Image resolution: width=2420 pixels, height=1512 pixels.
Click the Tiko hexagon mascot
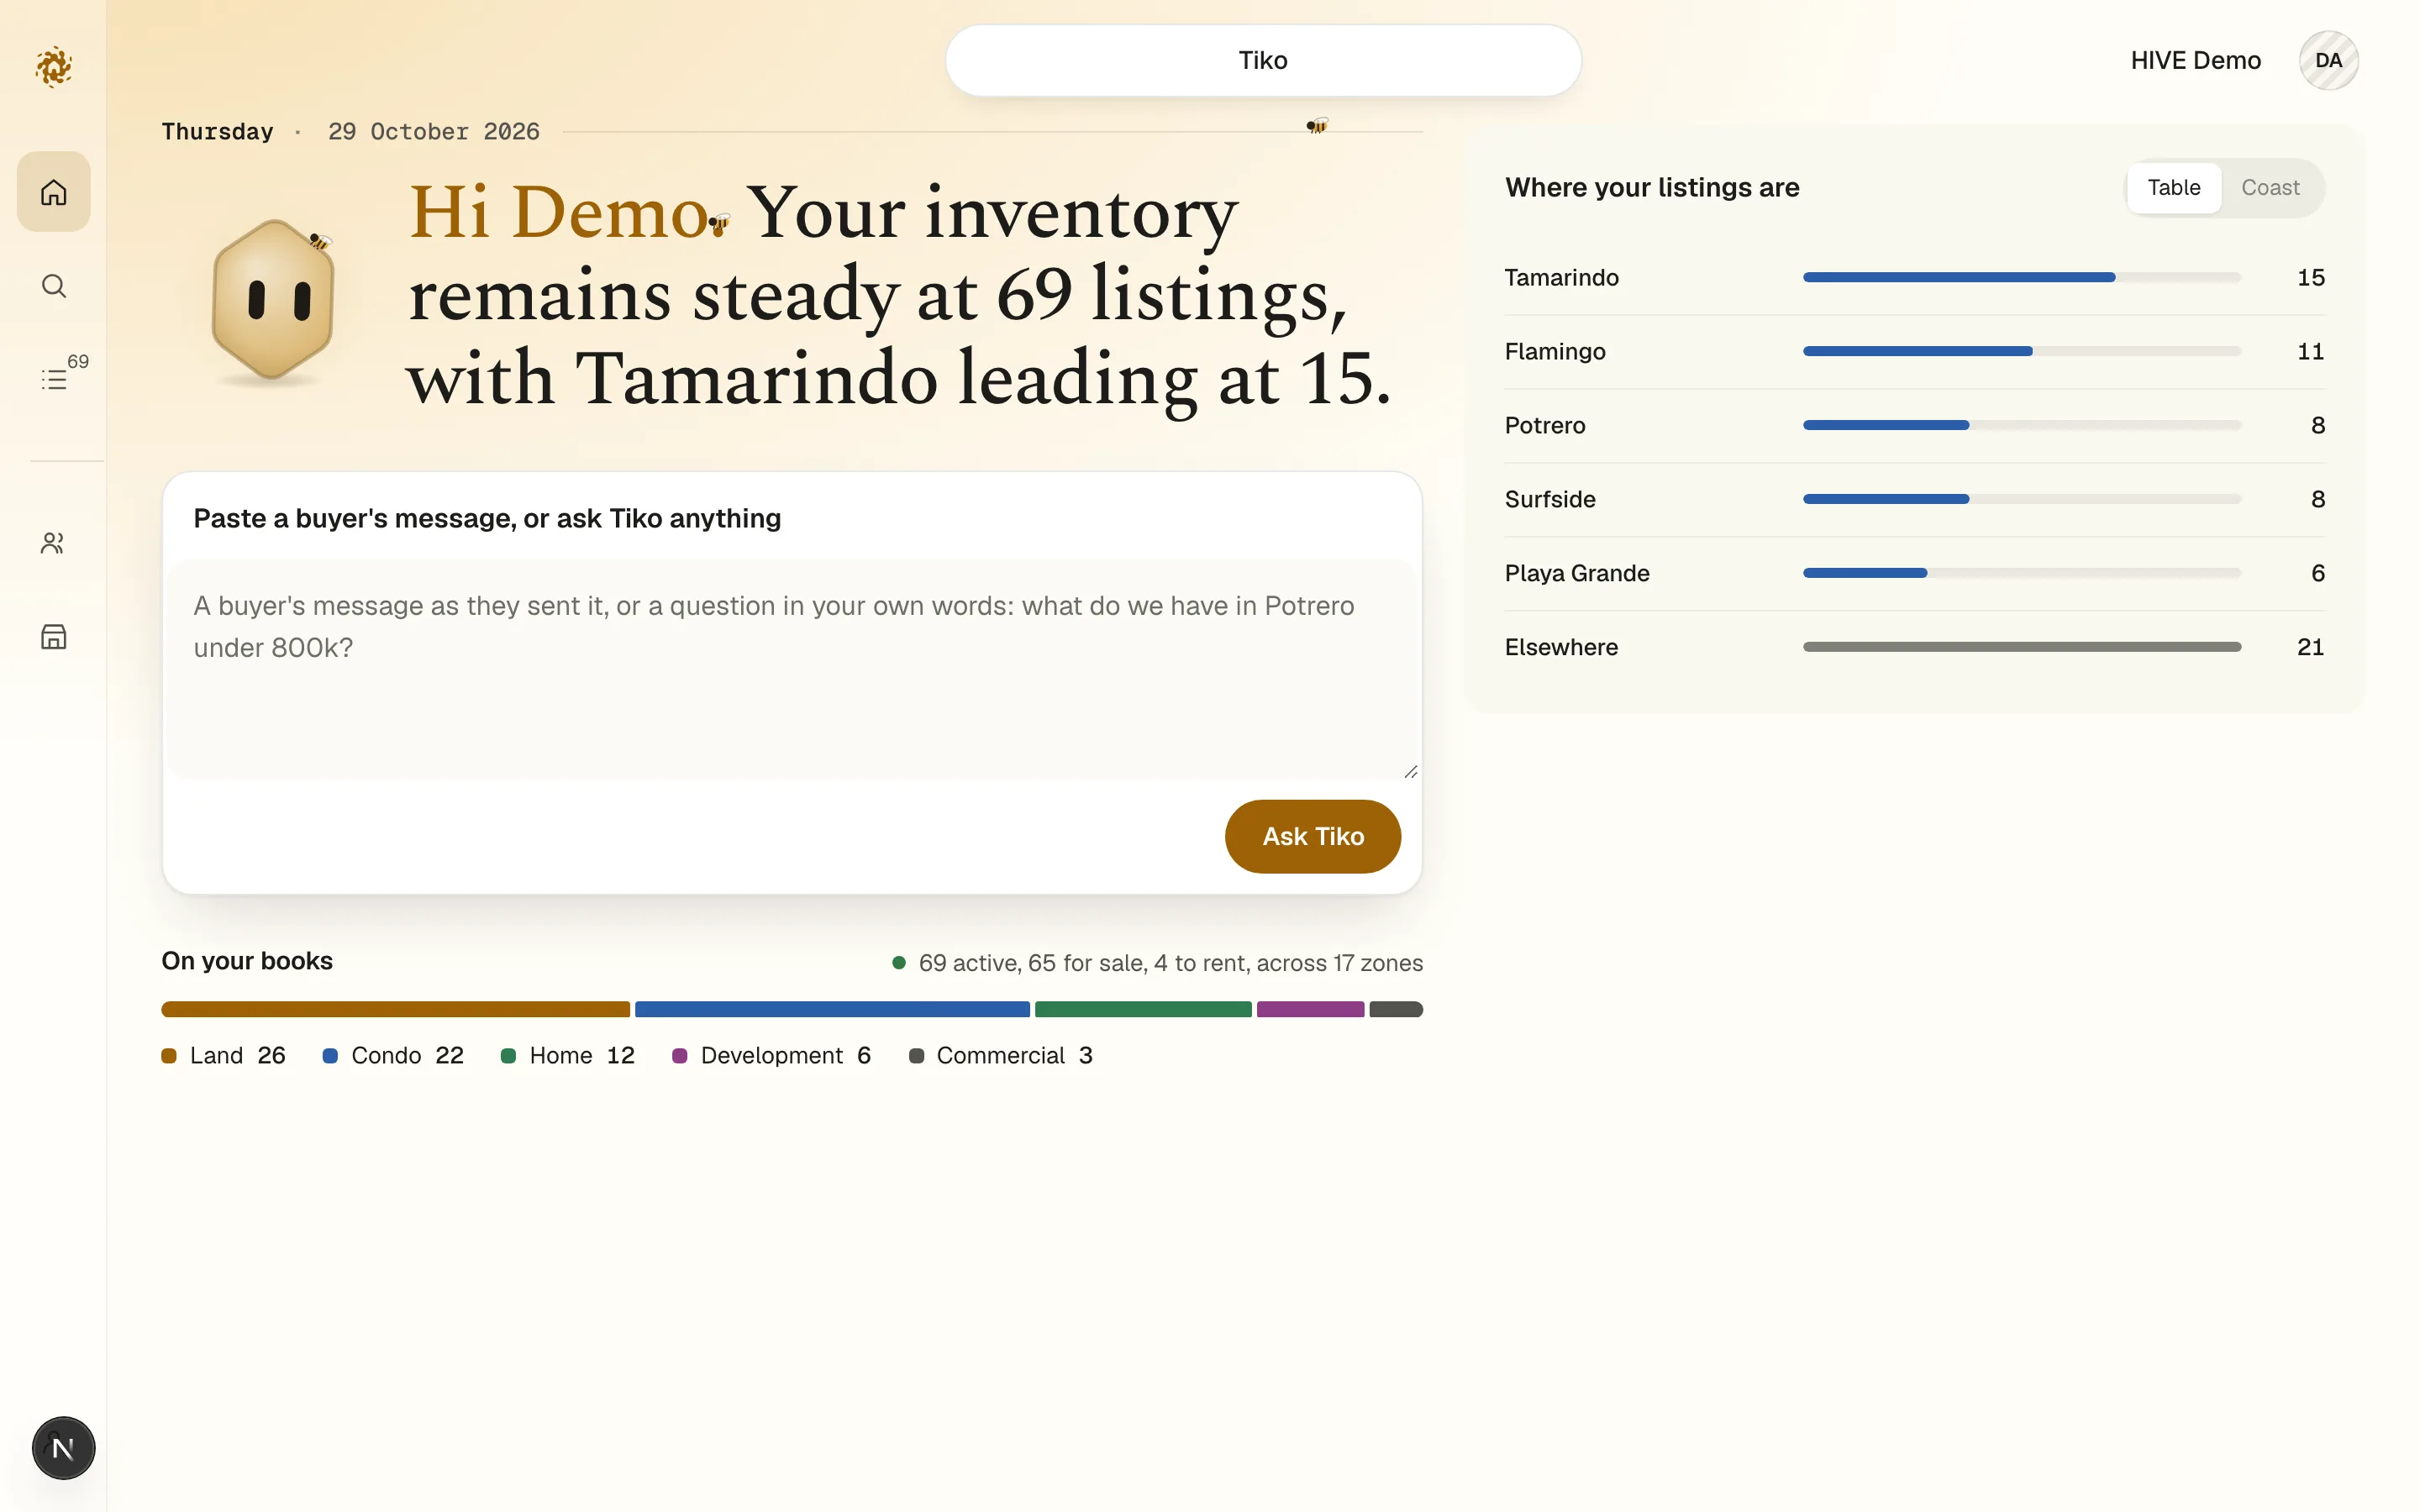(x=273, y=300)
